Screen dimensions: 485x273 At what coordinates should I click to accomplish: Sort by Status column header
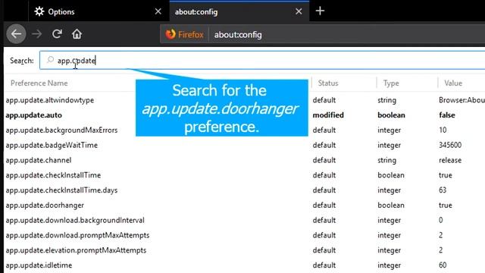[x=328, y=83]
